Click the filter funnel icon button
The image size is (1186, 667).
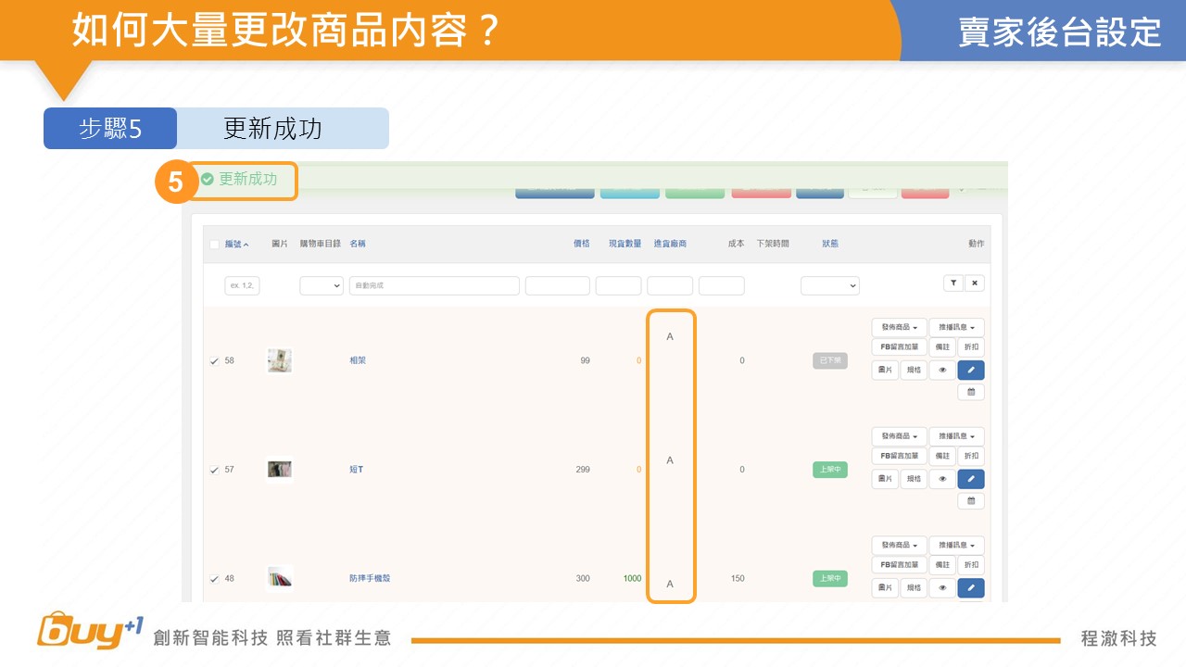[x=953, y=283]
